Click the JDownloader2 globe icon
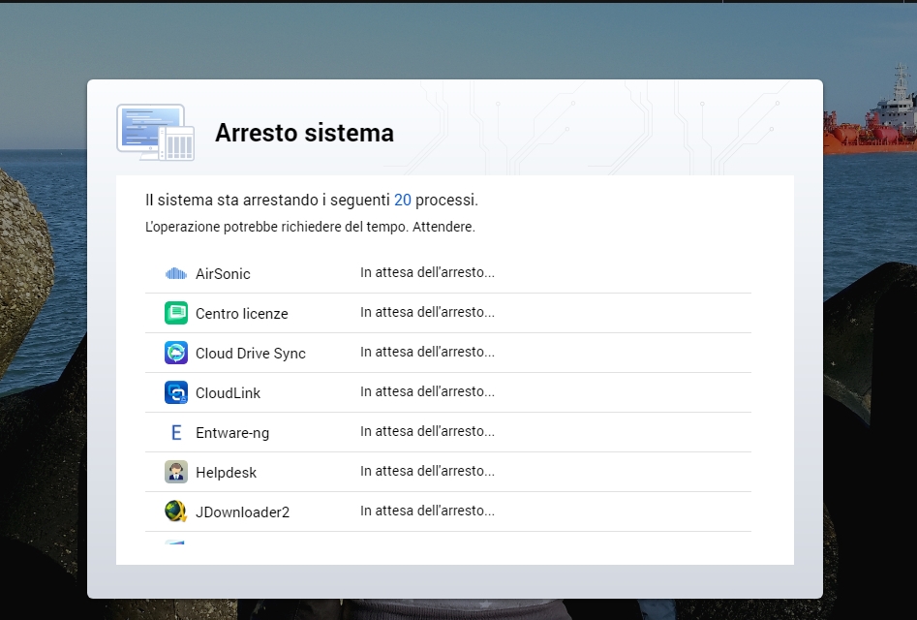Screen dimensions: 917x620 pyautogui.click(x=175, y=511)
